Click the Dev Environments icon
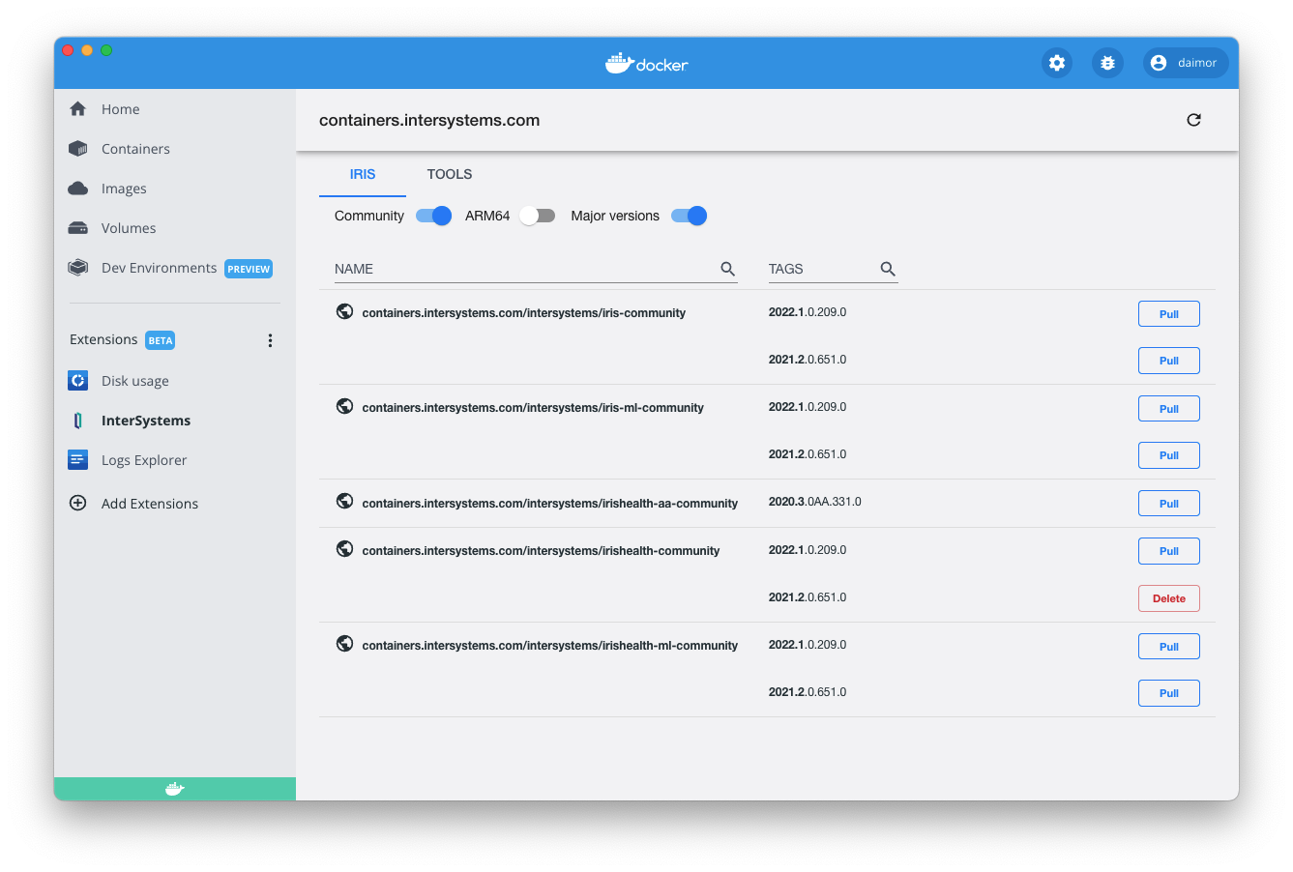Screen dimensions: 1293x872 [78, 268]
